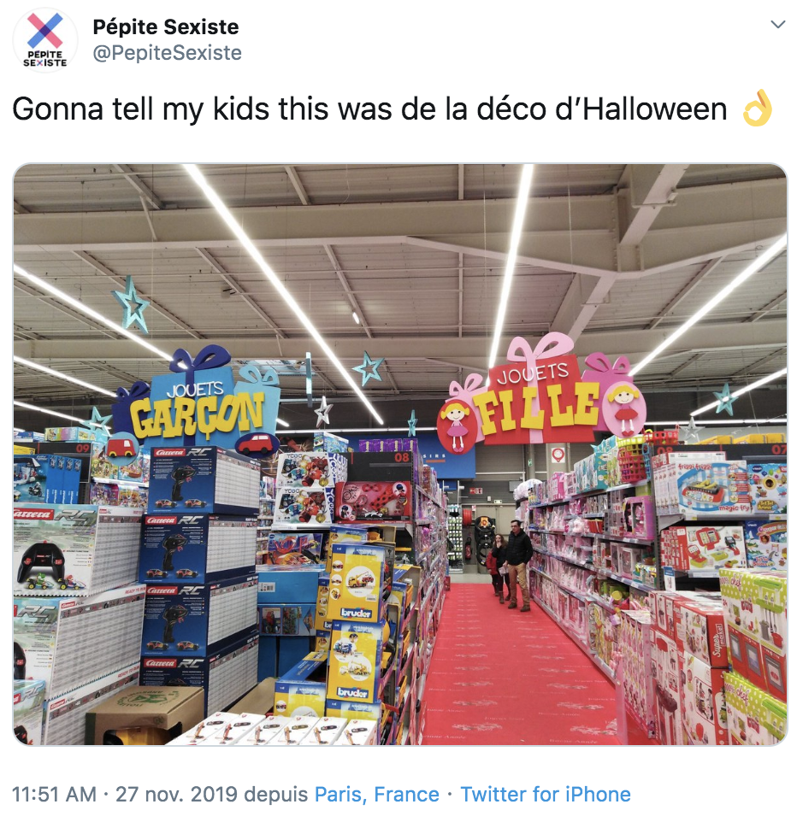The image size is (797, 822).
Task: Click the red car icon under Garçon sign
Action: pyautogui.click(x=257, y=444)
